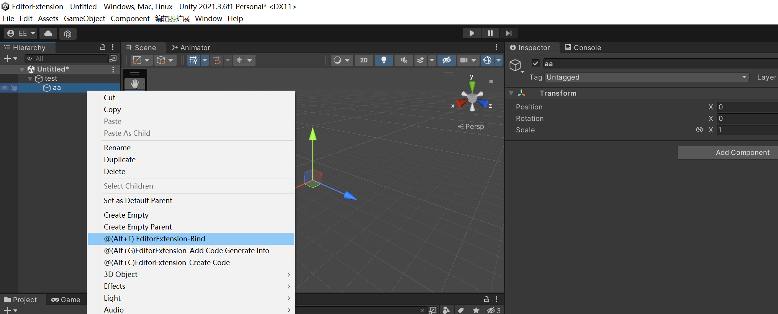
Task: Click the plus create button in Hierarchy
Action: [x=7, y=59]
